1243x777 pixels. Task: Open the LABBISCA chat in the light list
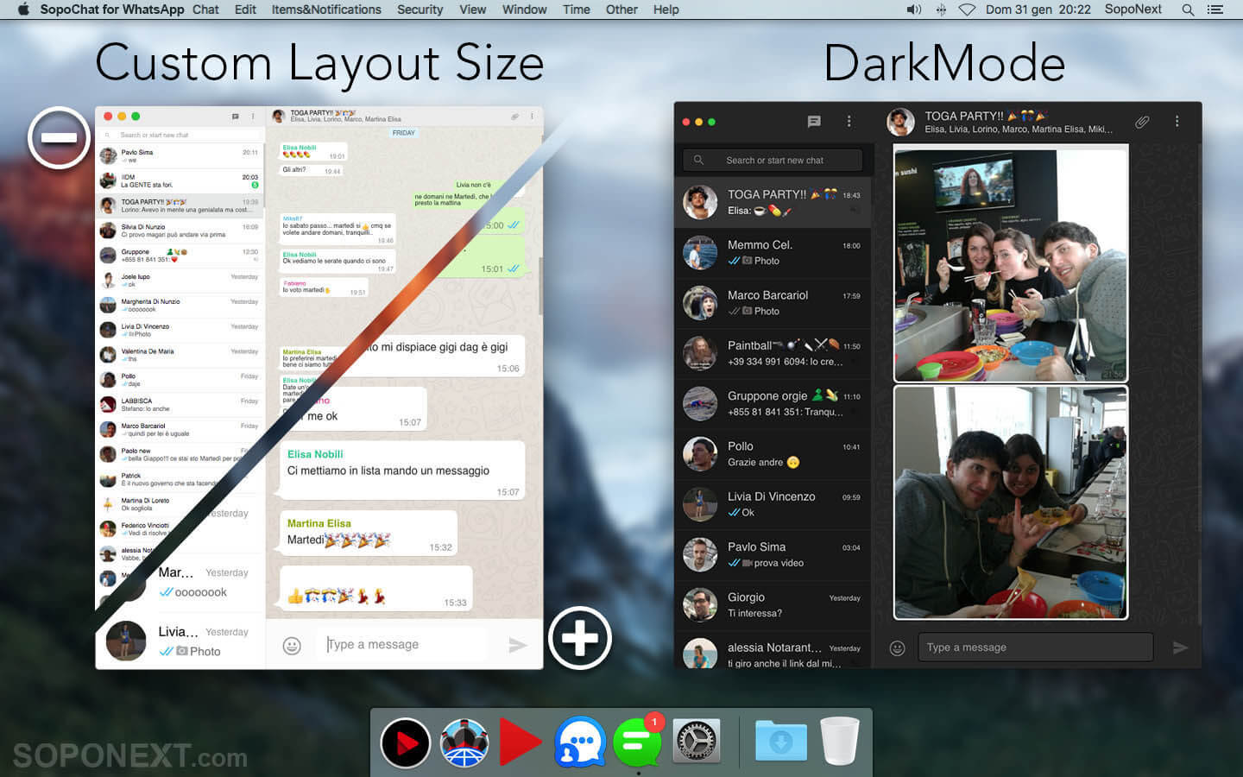(180, 405)
